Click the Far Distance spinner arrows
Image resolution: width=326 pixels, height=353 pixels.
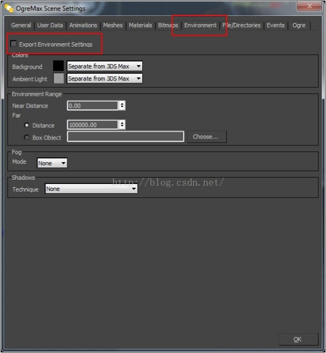click(122, 125)
